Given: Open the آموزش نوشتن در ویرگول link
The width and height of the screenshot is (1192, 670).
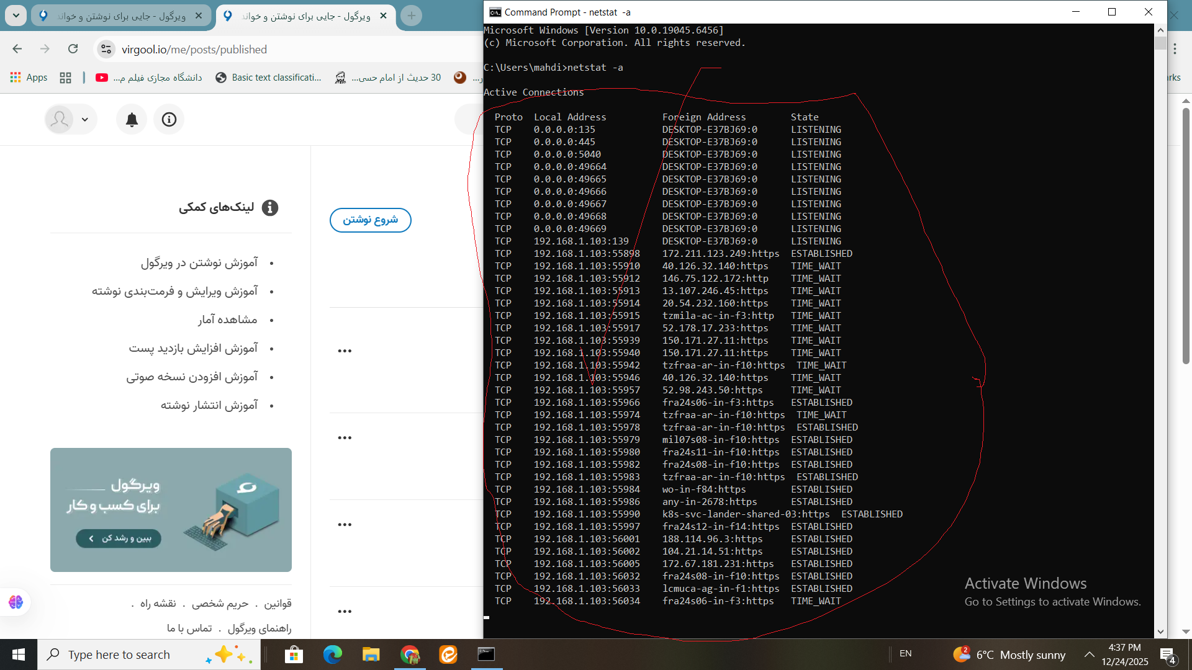Looking at the screenshot, I should 199,263.
